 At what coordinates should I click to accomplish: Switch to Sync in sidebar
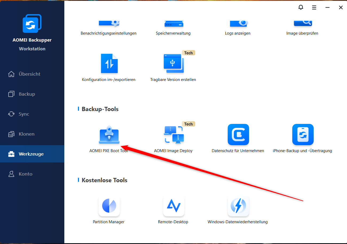[32, 114]
